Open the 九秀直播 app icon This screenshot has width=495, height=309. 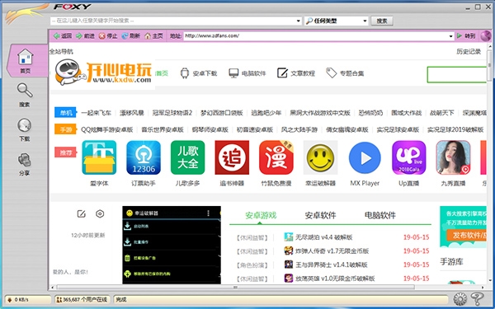point(453,157)
